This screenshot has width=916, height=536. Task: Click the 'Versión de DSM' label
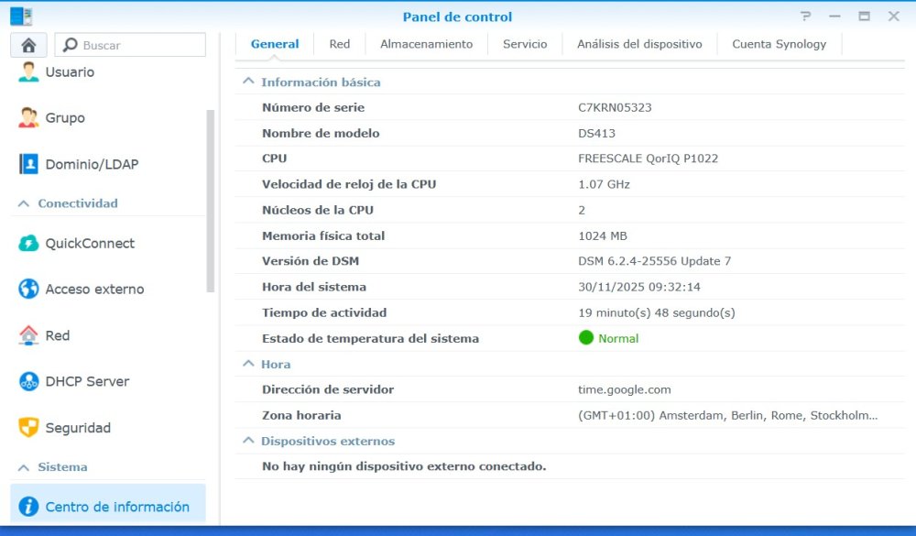[311, 261]
